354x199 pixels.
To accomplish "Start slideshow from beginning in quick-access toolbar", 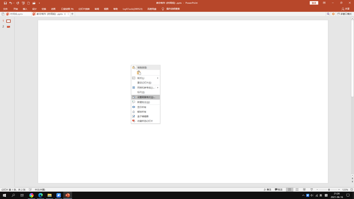I will (x=23, y=3).
